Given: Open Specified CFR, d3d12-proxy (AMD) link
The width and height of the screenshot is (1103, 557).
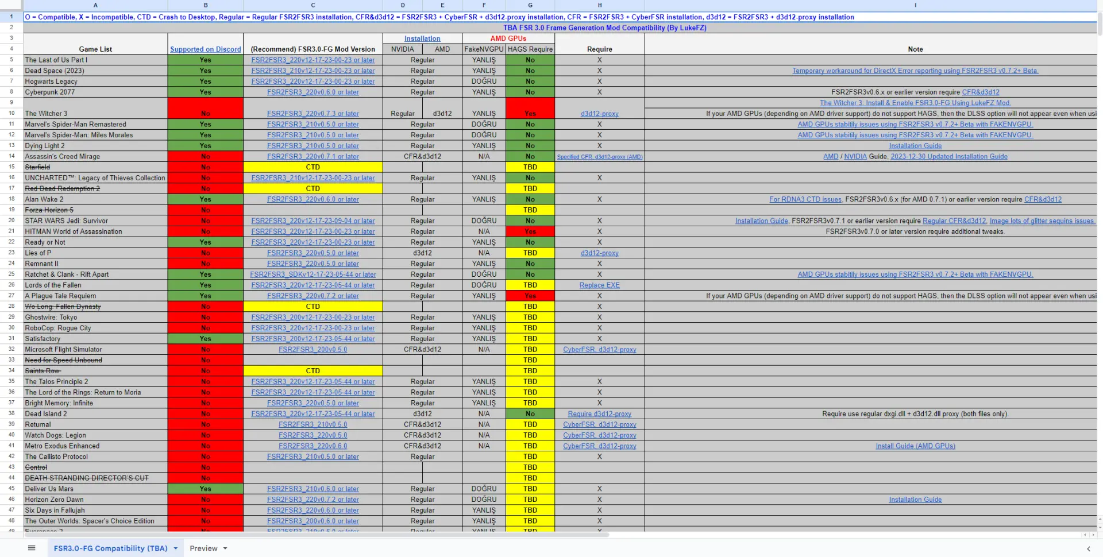Looking at the screenshot, I should pyautogui.click(x=600, y=157).
